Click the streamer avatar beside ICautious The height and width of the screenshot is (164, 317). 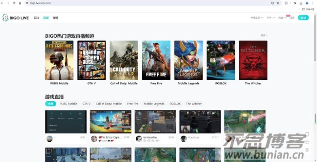(184, 138)
